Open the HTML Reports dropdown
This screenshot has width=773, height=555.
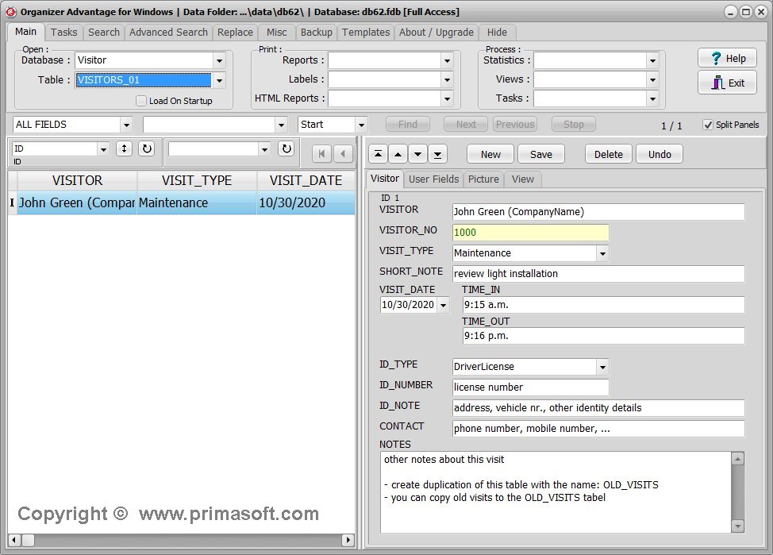click(x=447, y=98)
